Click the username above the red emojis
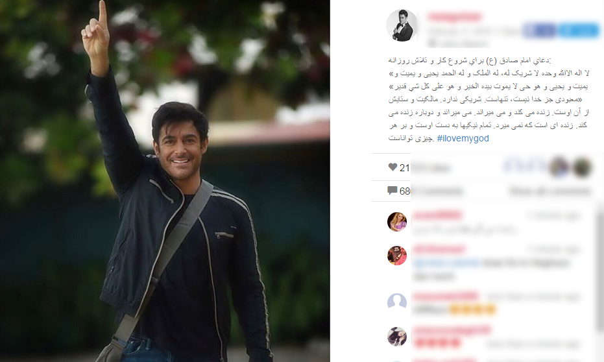 [452, 330]
